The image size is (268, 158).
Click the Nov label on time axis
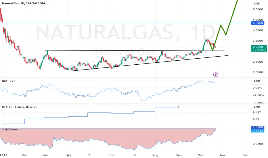tap(223, 155)
